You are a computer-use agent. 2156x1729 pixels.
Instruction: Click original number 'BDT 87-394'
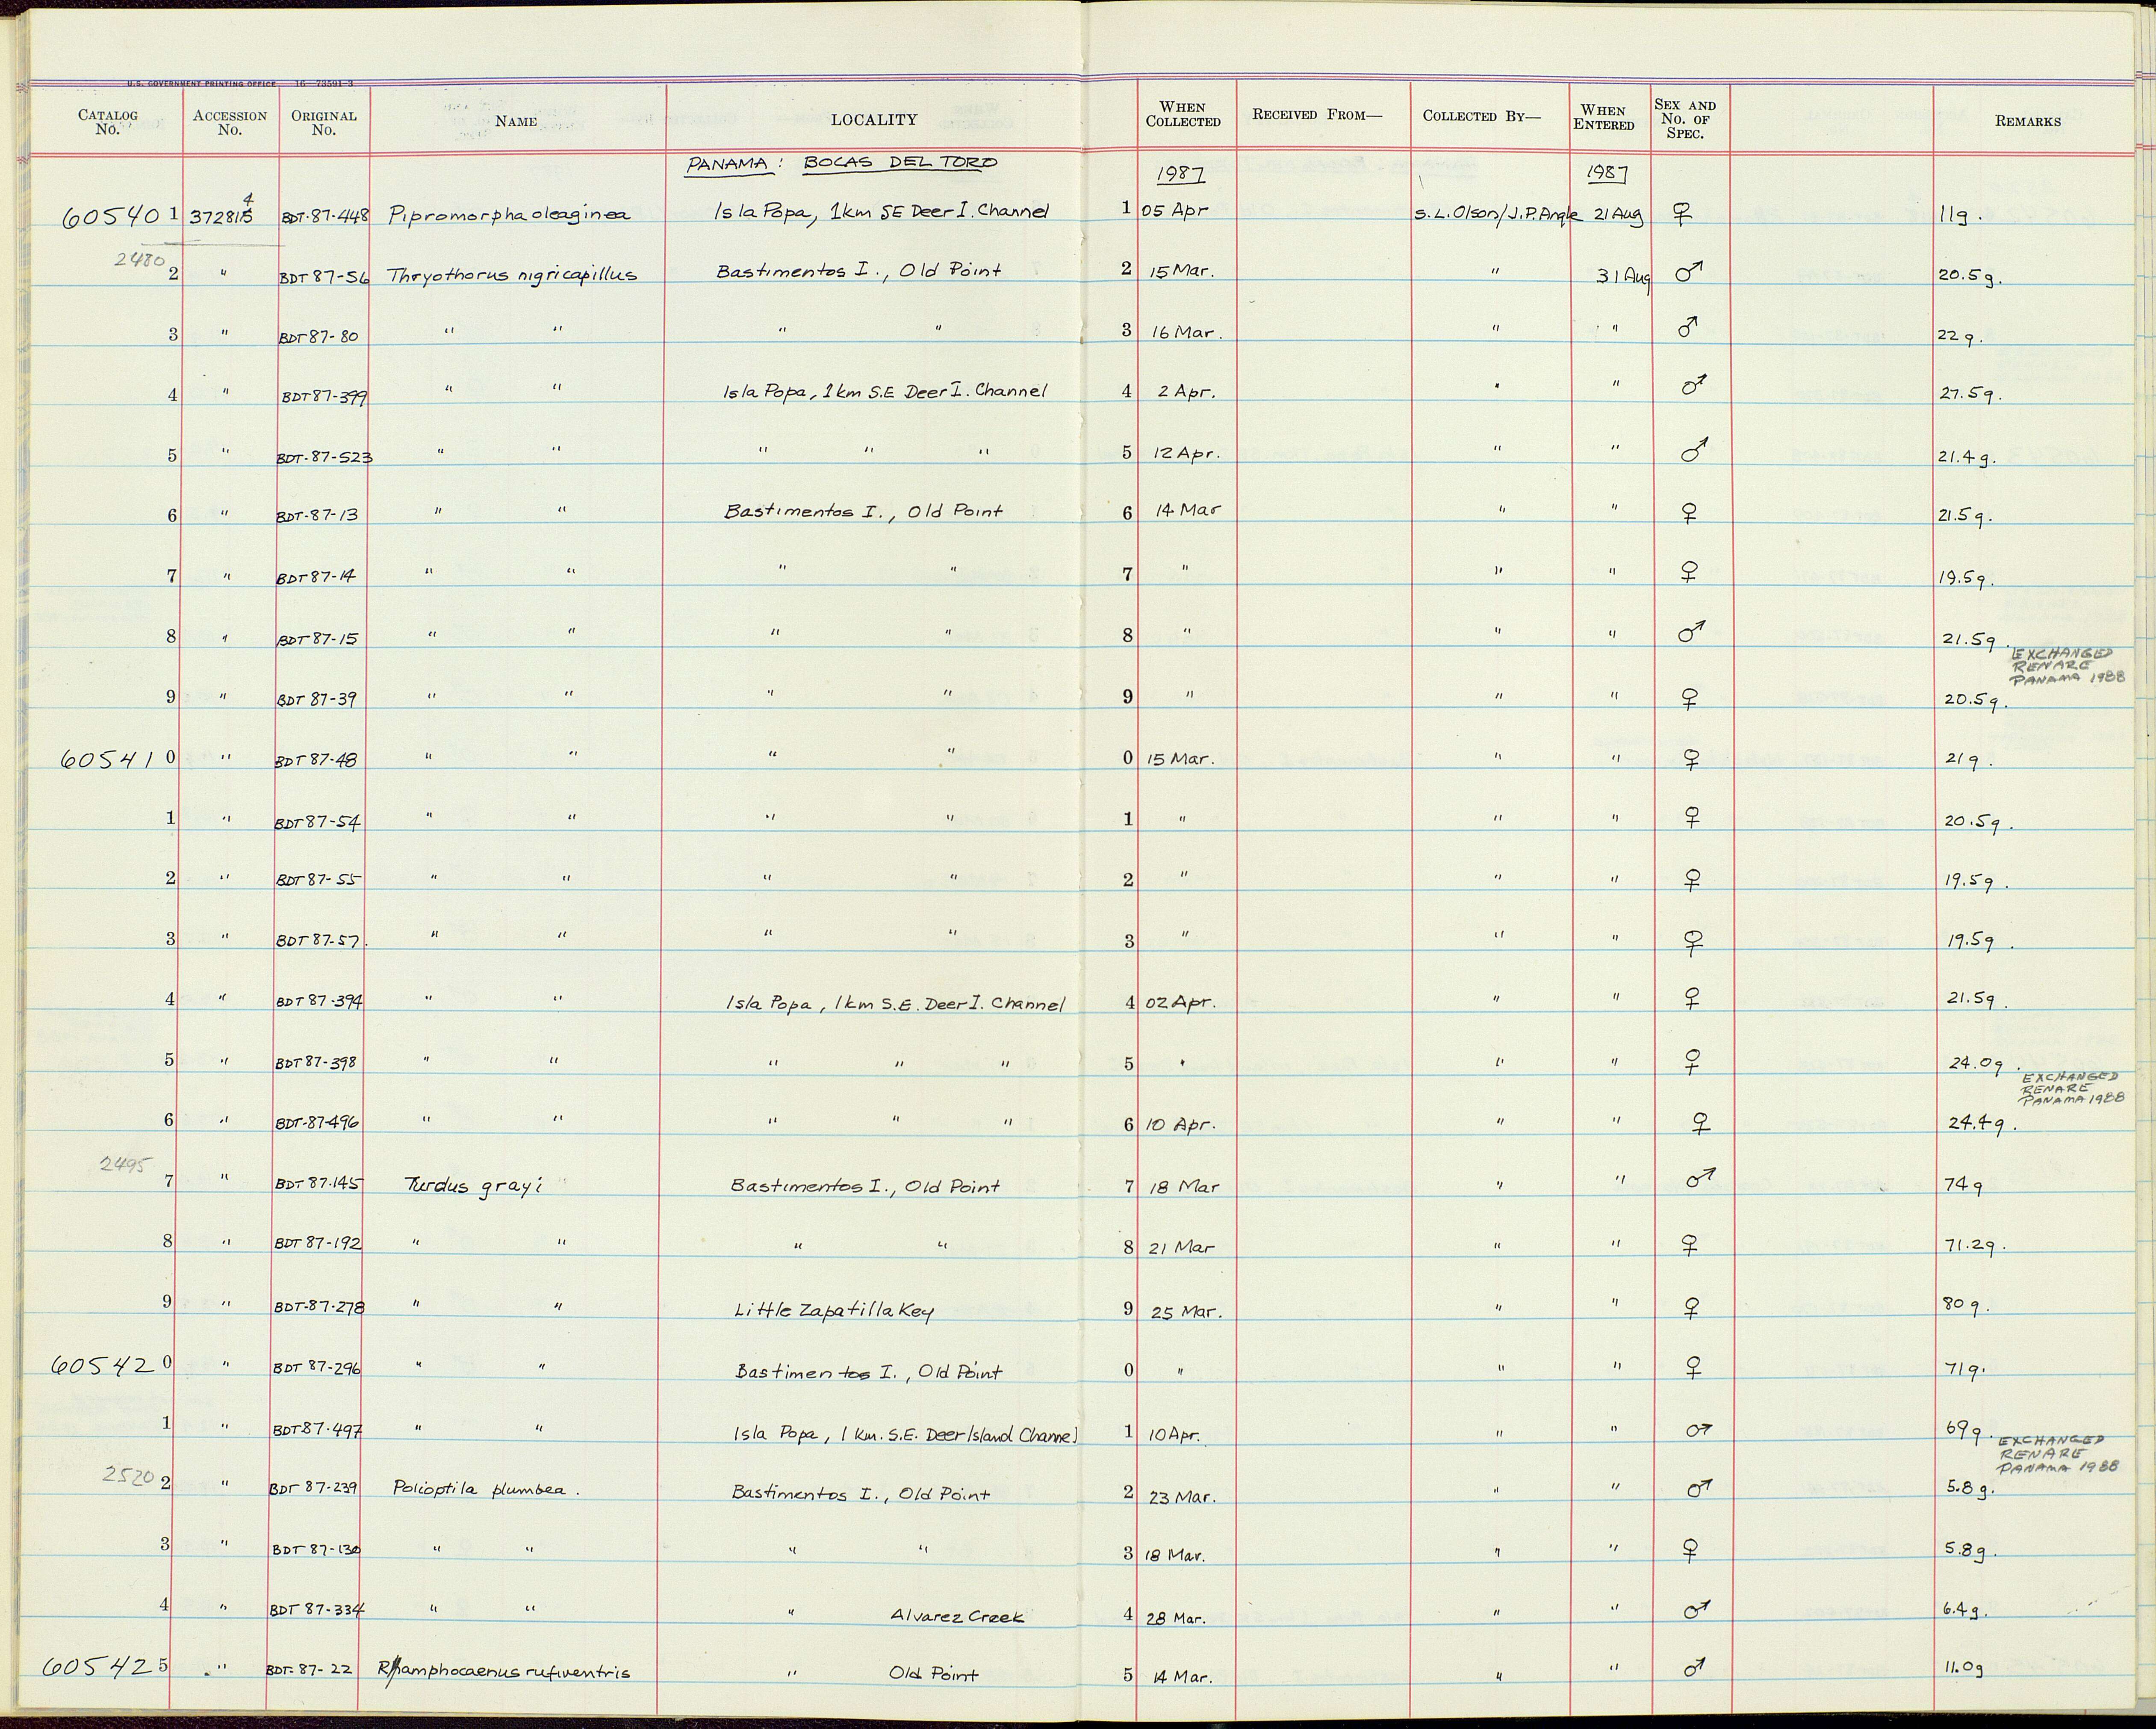[x=318, y=1002]
